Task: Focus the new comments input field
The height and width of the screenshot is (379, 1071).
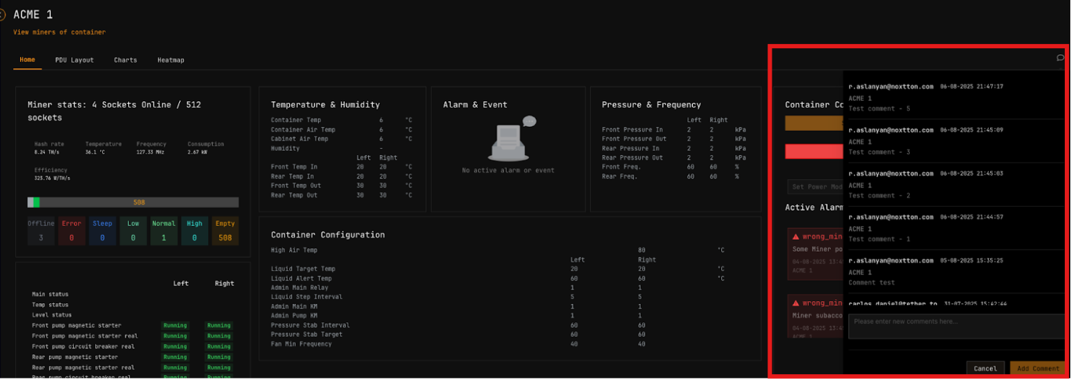Action: pyautogui.click(x=956, y=327)
